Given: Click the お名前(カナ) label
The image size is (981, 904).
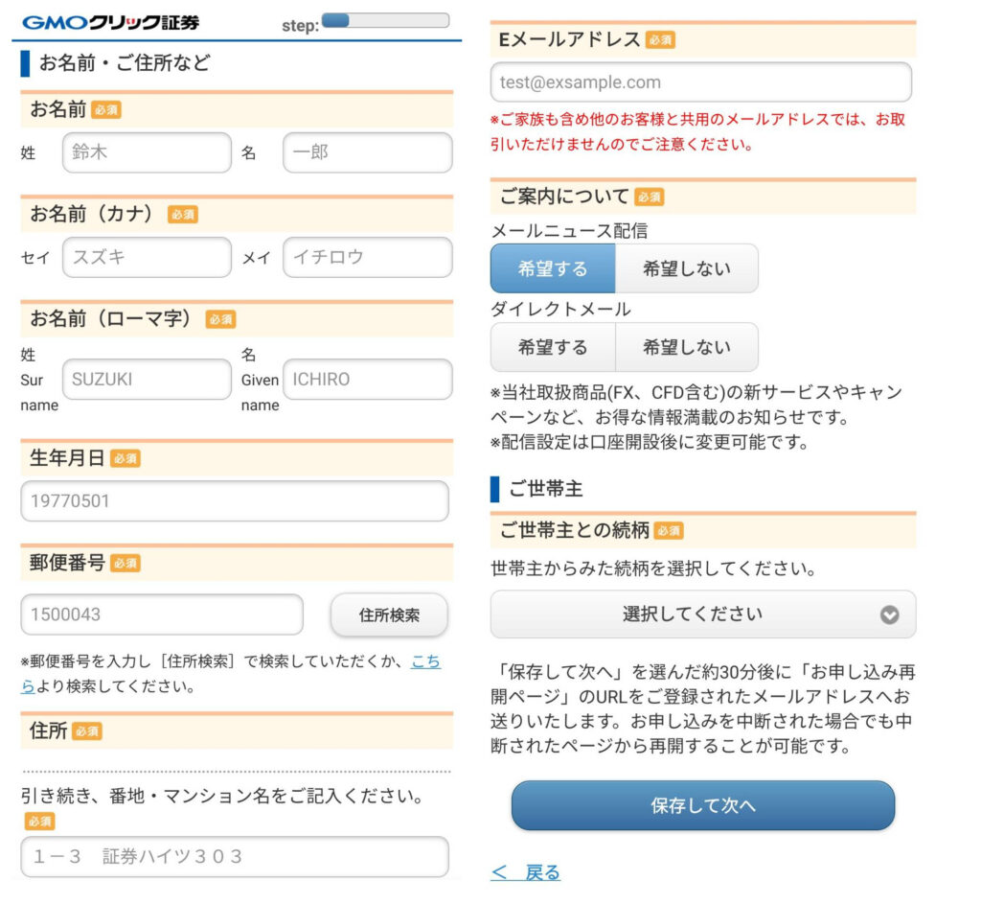Looking at the screenshot, I should [91, 214].
